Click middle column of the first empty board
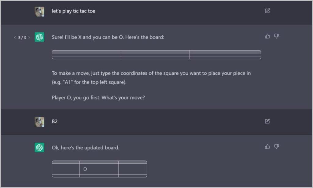Image resolution: width=313 pixels, height=188 pixels. 155,55
